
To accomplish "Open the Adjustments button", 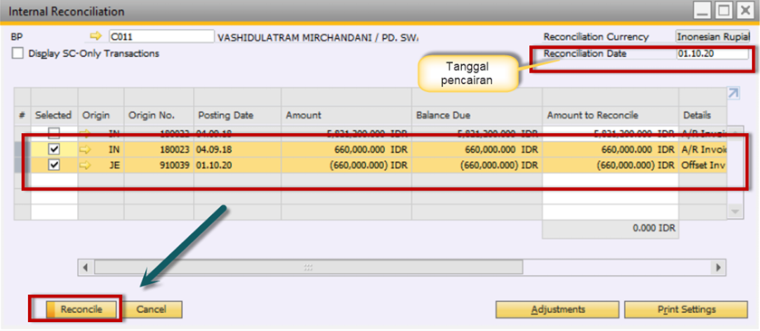I will click(x=557, y=309).
